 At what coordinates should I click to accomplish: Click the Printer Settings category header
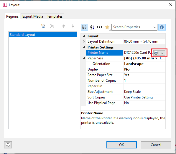click(x=101, y=47)
